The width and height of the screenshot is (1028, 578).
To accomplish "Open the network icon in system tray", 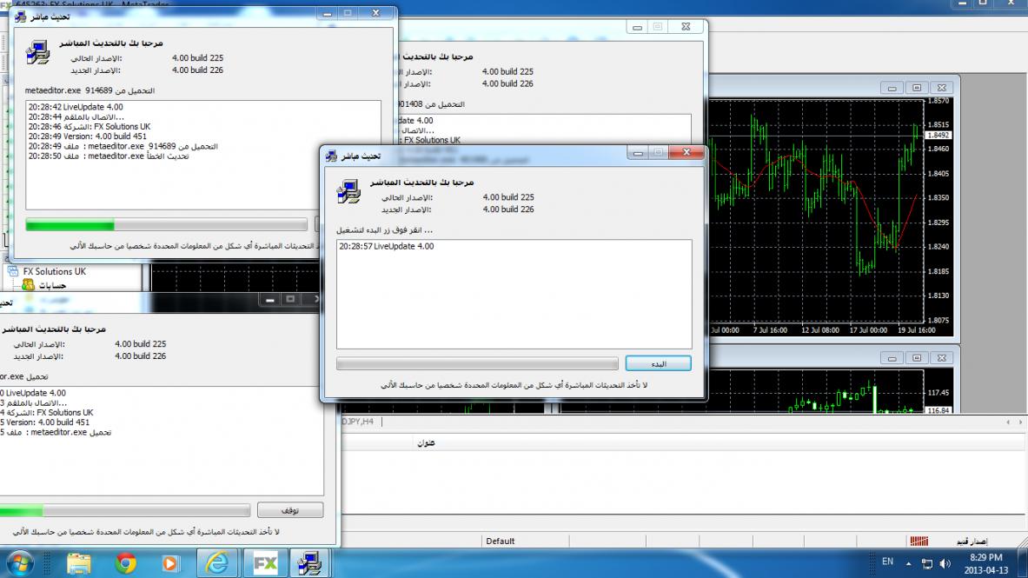I will click(x=927, y=563).
